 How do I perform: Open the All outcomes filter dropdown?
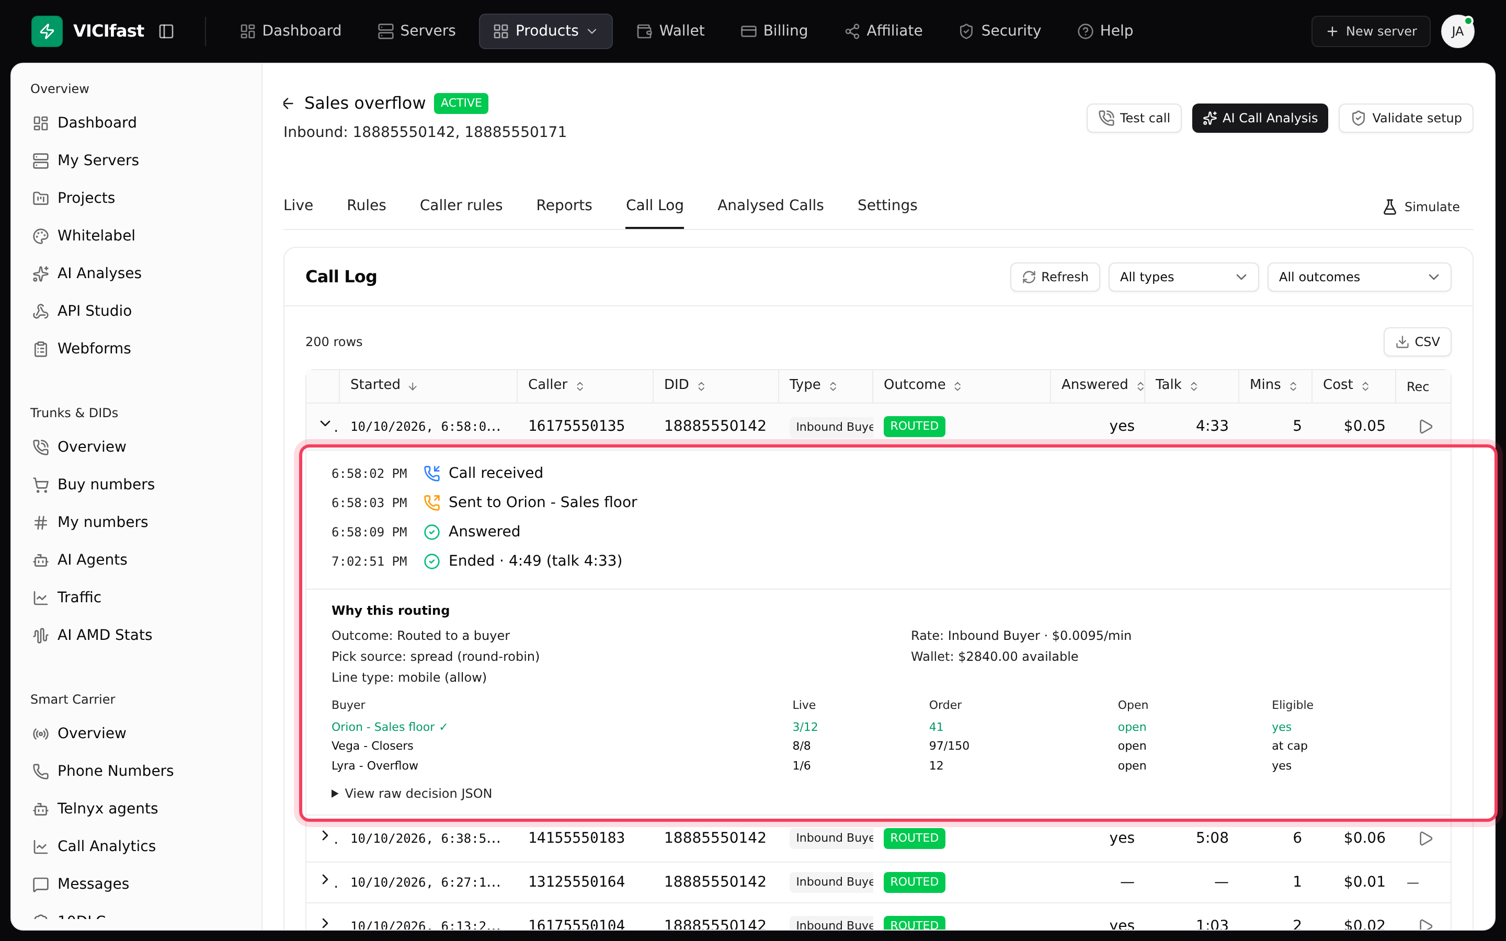[1359, 277]
